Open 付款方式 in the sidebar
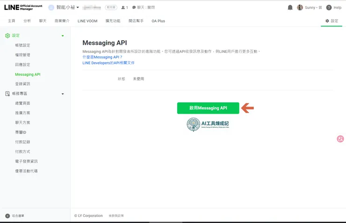Viewport: 346px width, 223px height. [x=22, y=151]
